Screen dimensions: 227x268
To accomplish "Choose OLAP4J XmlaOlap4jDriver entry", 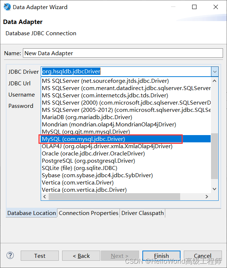I will 126,146.
